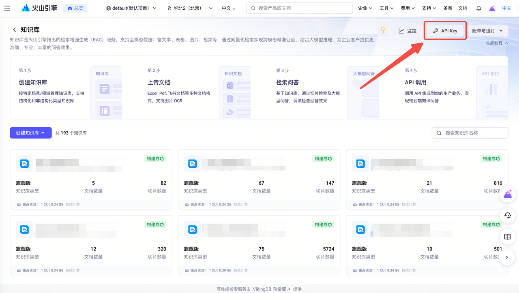Viewport: 519px width, 293px height.
Task: Click the icon of the knowledge base with 147 切片
Action: pos(192,164)
